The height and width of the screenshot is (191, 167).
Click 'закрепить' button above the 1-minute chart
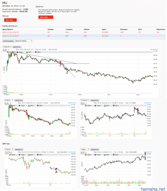tap(17, 47)
